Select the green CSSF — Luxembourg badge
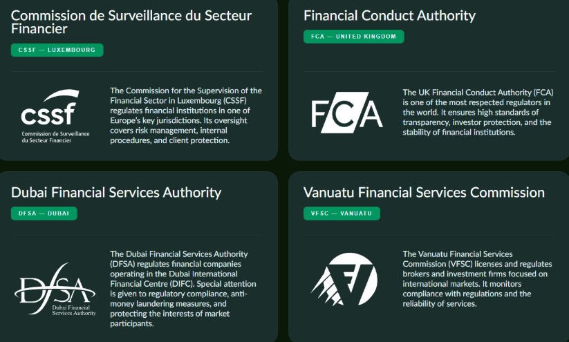Screen dimensions: 569x342 tap(57, 50)
